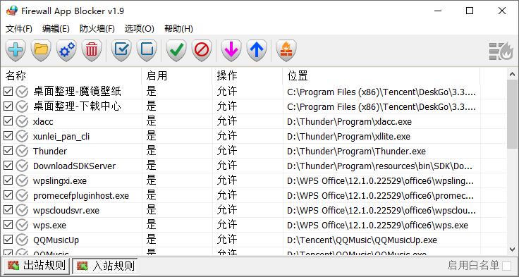Uncheck the 桌面整理-魔镜壁纸 rule checkbox

[8, 92]
